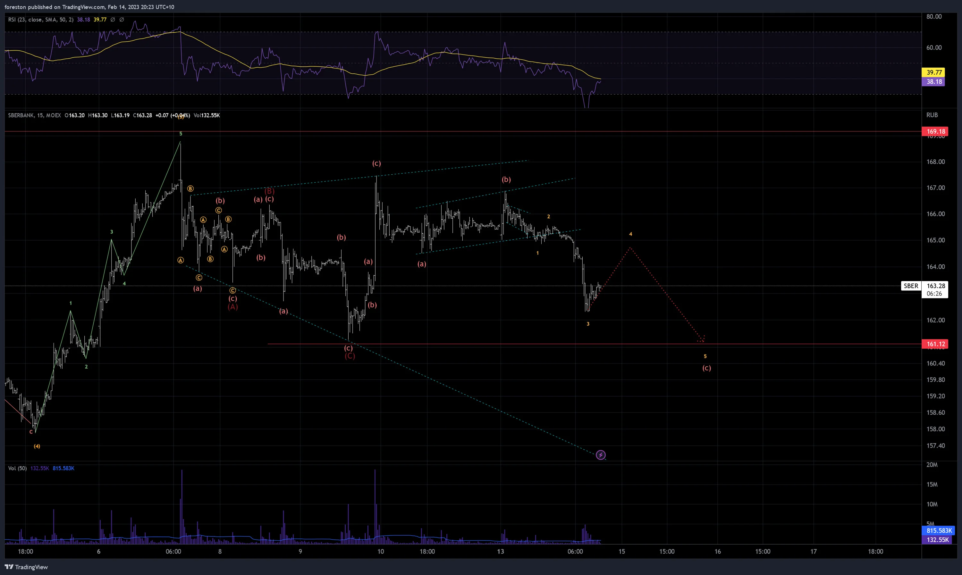
Task: Click the TradingView logo at bottom left
Action: (x=26, y=567)
